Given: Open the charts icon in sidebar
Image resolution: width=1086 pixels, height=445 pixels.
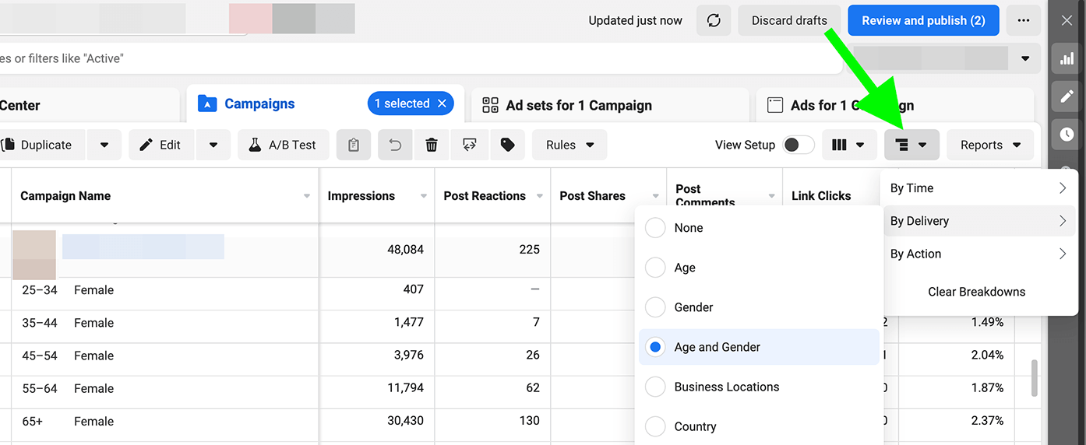Looking at the screenshot, I should [x=1067, y=58].
